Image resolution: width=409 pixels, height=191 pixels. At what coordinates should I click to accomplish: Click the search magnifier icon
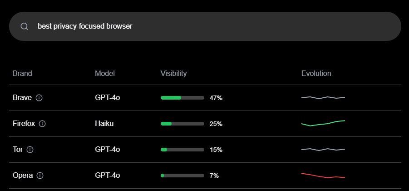[24, 26]
